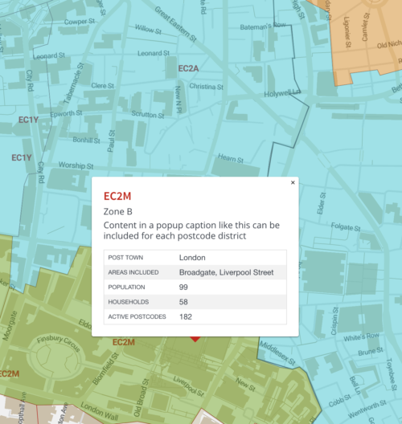Click the HOUSEHOLDS row label
Image resolution: width=402 pixels, height=424 pixels.
point(129,302)
